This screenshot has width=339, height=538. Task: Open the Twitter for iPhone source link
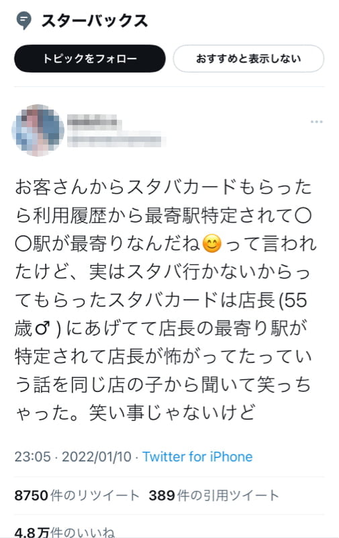tap(197, 457)
